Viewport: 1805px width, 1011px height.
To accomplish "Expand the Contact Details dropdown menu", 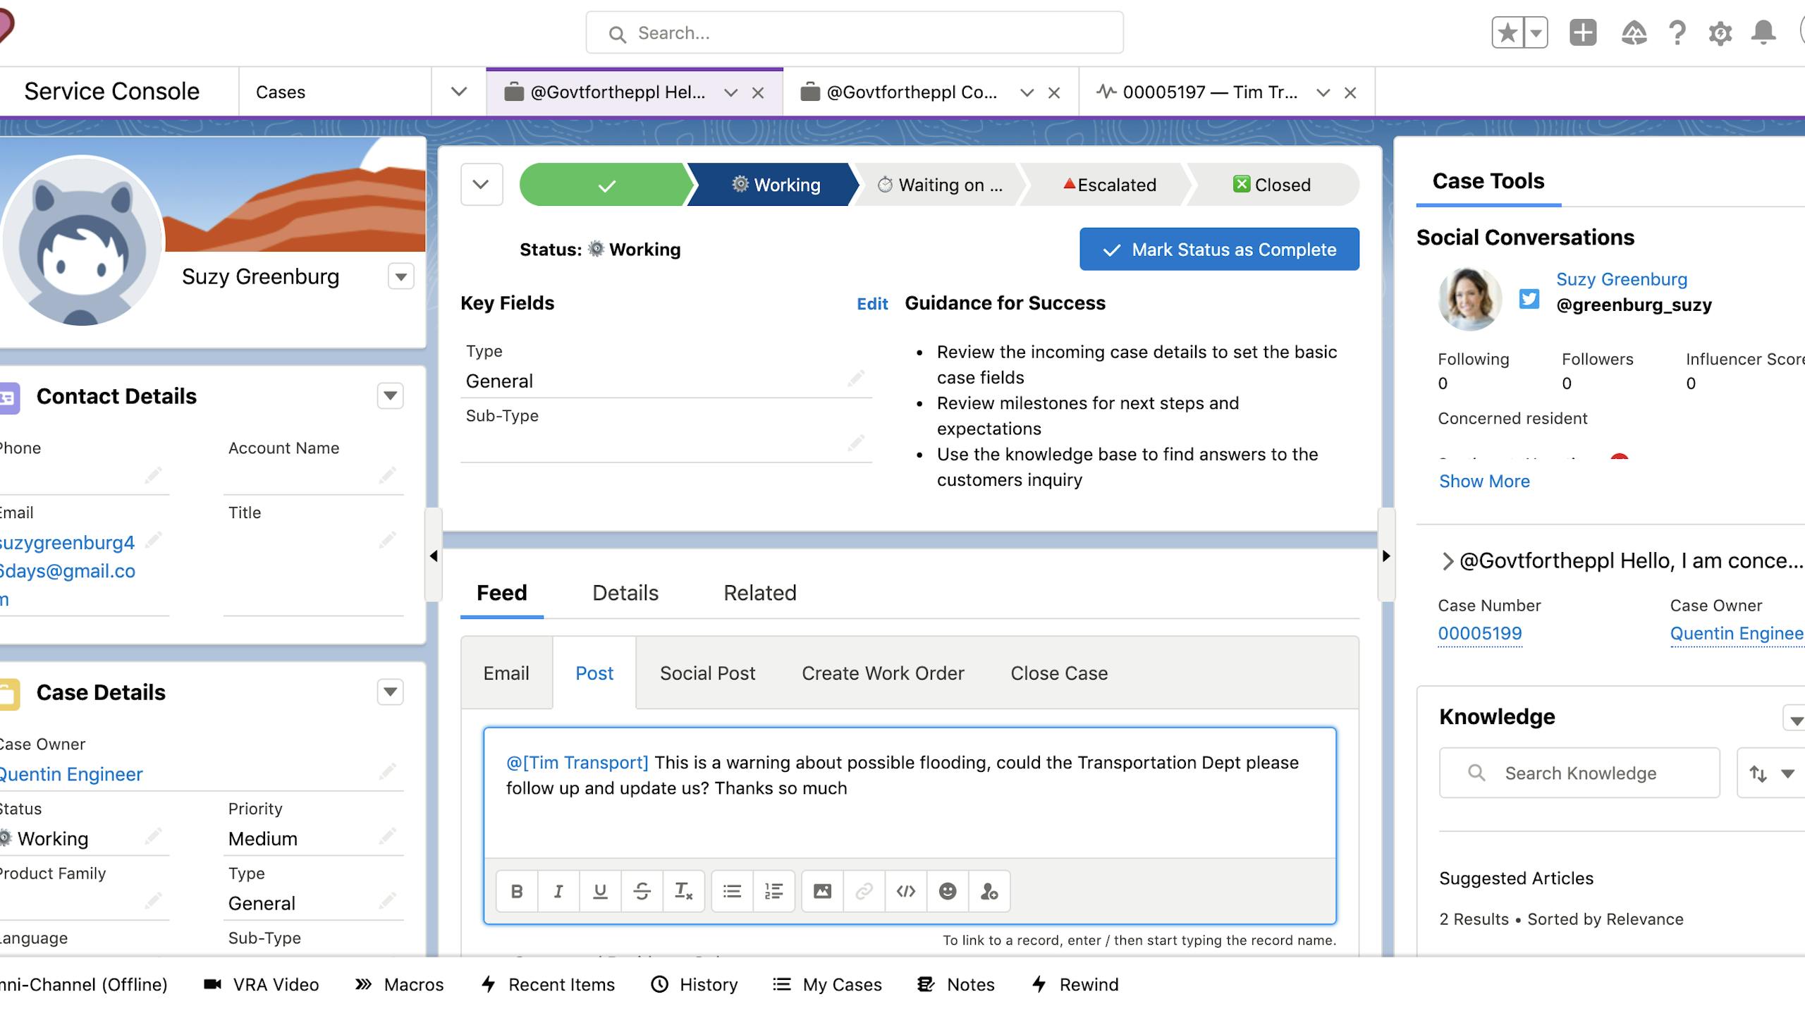I will click(390, 396).
